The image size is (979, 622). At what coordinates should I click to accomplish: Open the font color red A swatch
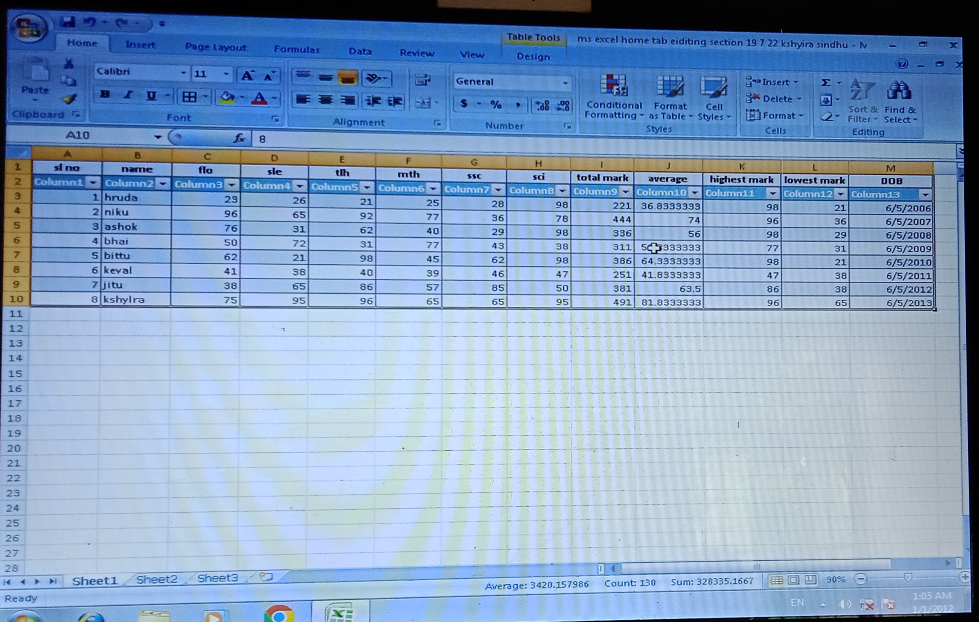coord(259,97)
